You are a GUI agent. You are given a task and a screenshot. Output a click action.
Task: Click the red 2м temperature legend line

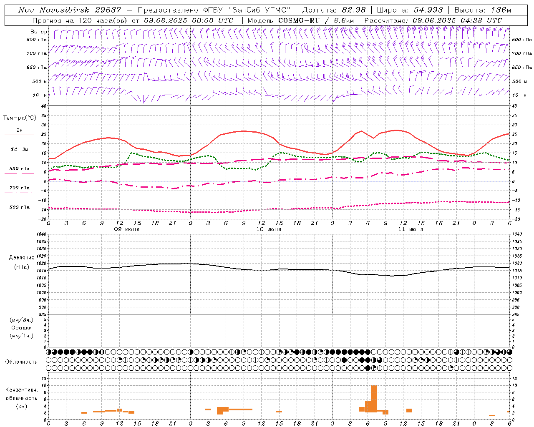point(19,135)
